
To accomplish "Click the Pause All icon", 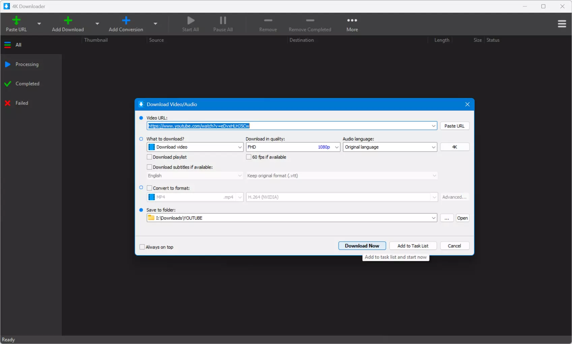I will tap(223, 21).
